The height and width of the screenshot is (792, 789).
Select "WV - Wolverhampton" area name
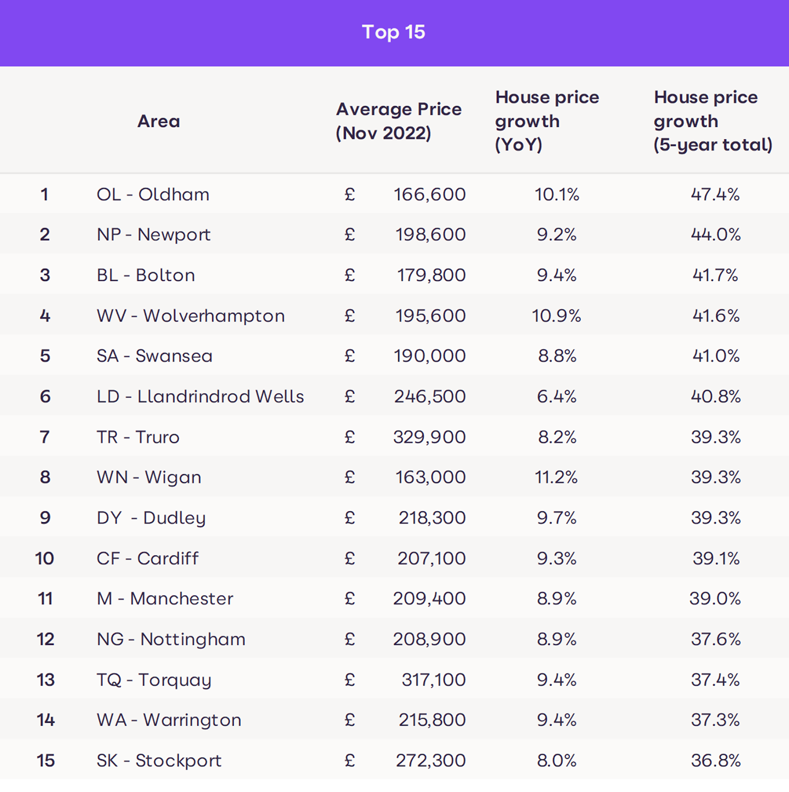(x=191, y=316)
